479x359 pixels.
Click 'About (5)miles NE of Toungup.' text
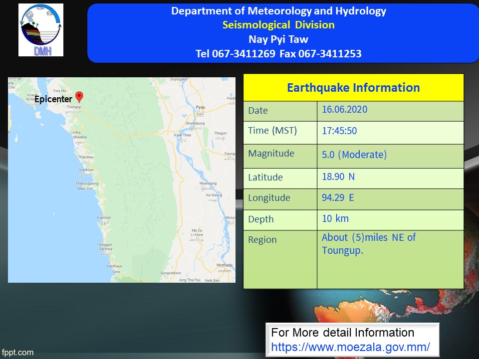tap(369, 244)
